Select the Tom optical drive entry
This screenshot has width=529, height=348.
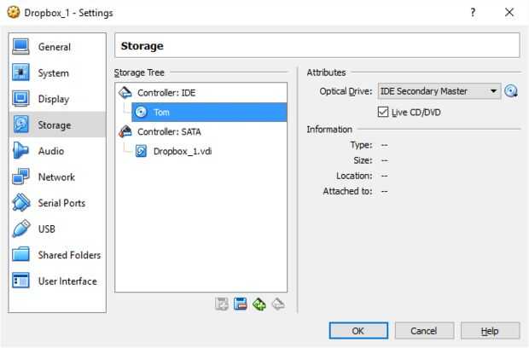(162, 112)
